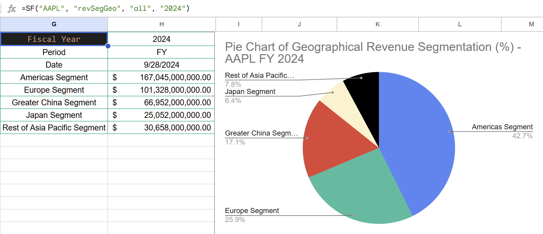
Task: Click the Greater China Segment row label
Action: click(54, 103)
